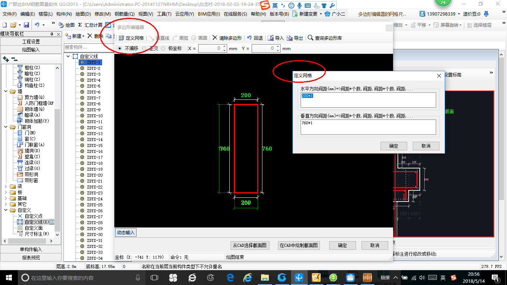Collapse the 自定义 folder in tree
507x285 pixels.
(x=6, y=210)
